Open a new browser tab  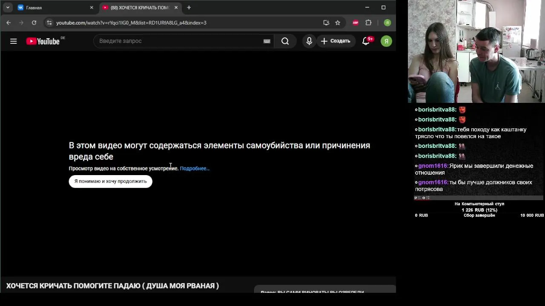(x=189, y=8)
